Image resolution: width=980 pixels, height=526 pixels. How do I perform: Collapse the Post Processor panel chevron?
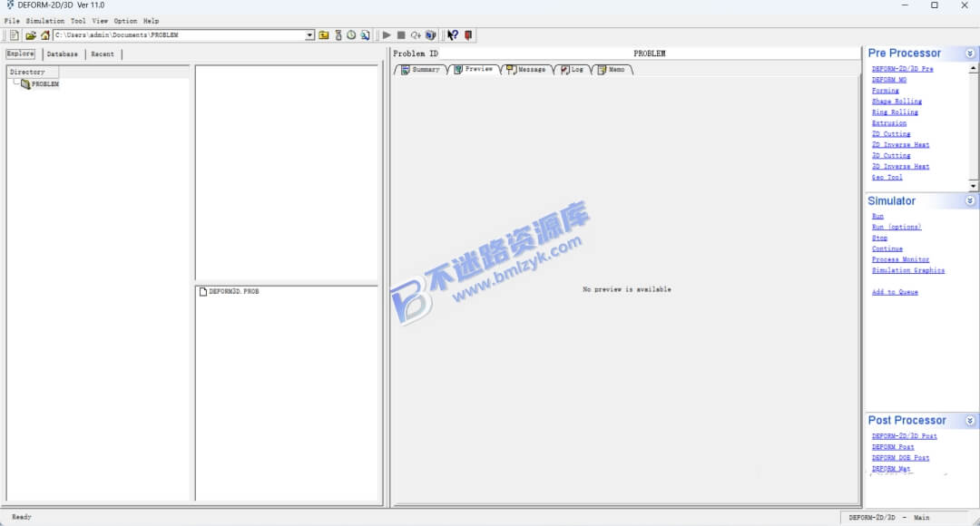point(969,421)
